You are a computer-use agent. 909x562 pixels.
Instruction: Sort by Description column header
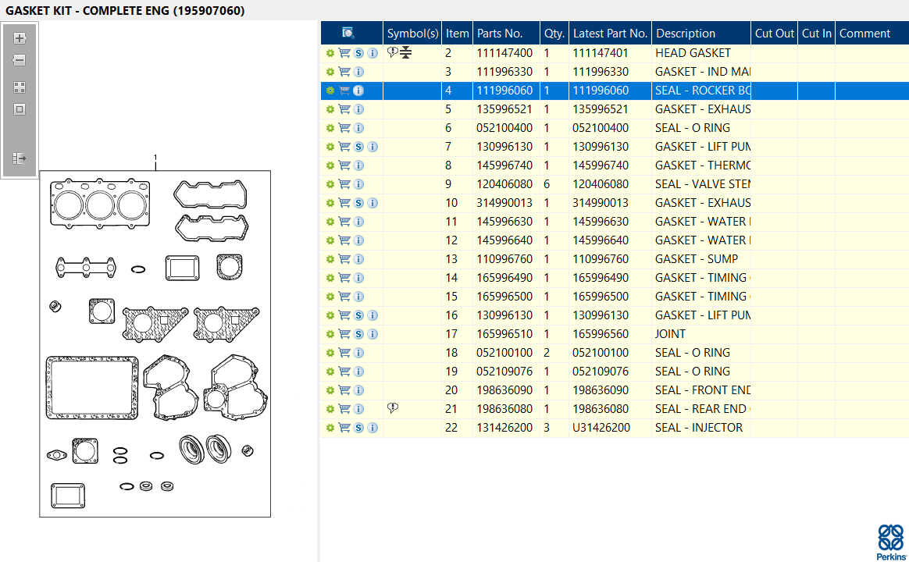point(701,33)
